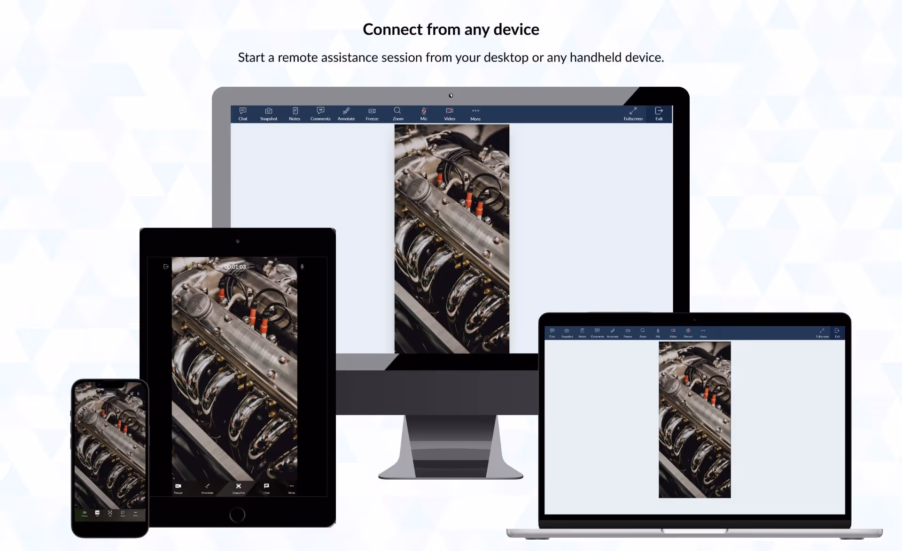Click Freeze on the desktop monitor toolbar

pyautogui.click(x=372, y=114)
